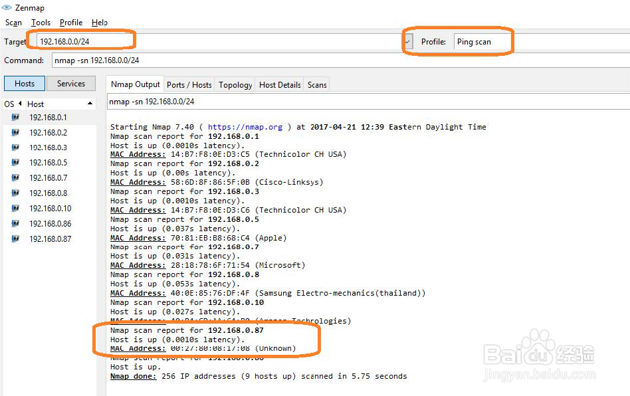Image resolution: width=630 pixels, height=396 pixels.
Task: Click the Cisco-Linksys MAC address line
Action: click(x=217, y=182)
